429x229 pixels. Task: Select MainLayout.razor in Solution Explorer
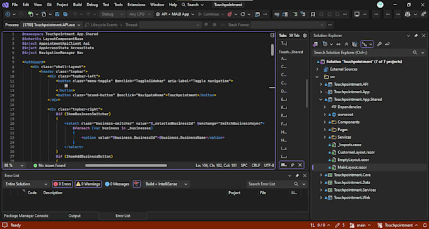(x=352, y=167)
